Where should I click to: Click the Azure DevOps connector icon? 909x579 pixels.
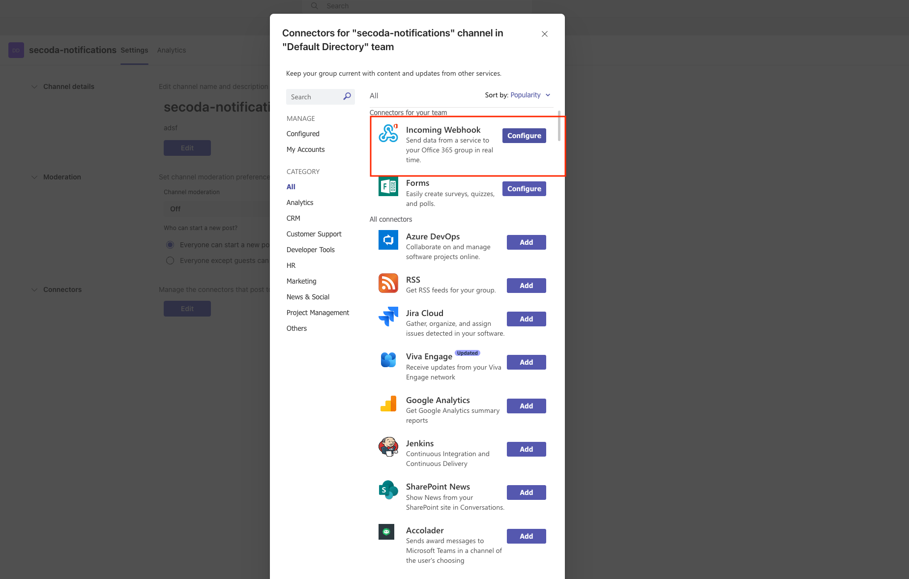point(388,240)
